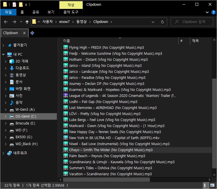
Task: Click 동영상 in address breadcrumb
Action: coord(81,22)
